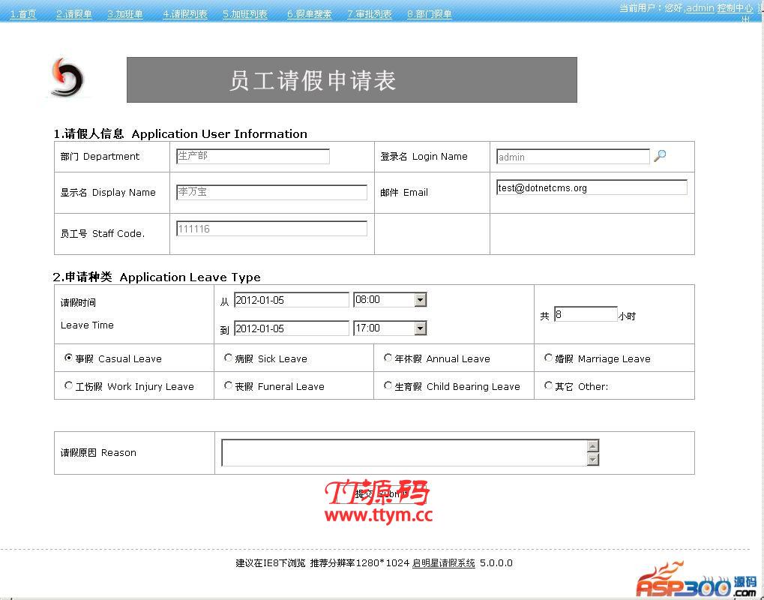
Task: Click the 请假时间 Leave Time label
Action: tap(87, 314)
